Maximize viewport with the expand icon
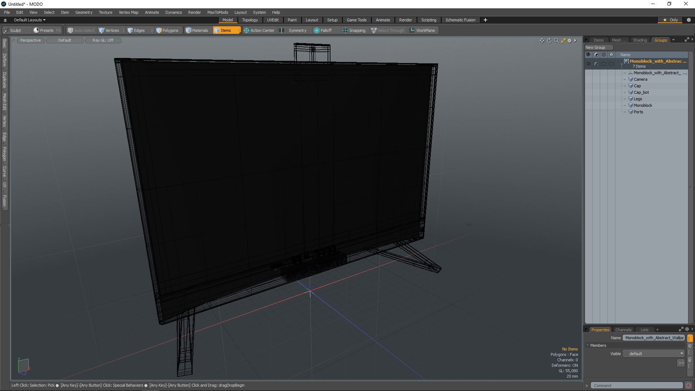 [563, 41]
